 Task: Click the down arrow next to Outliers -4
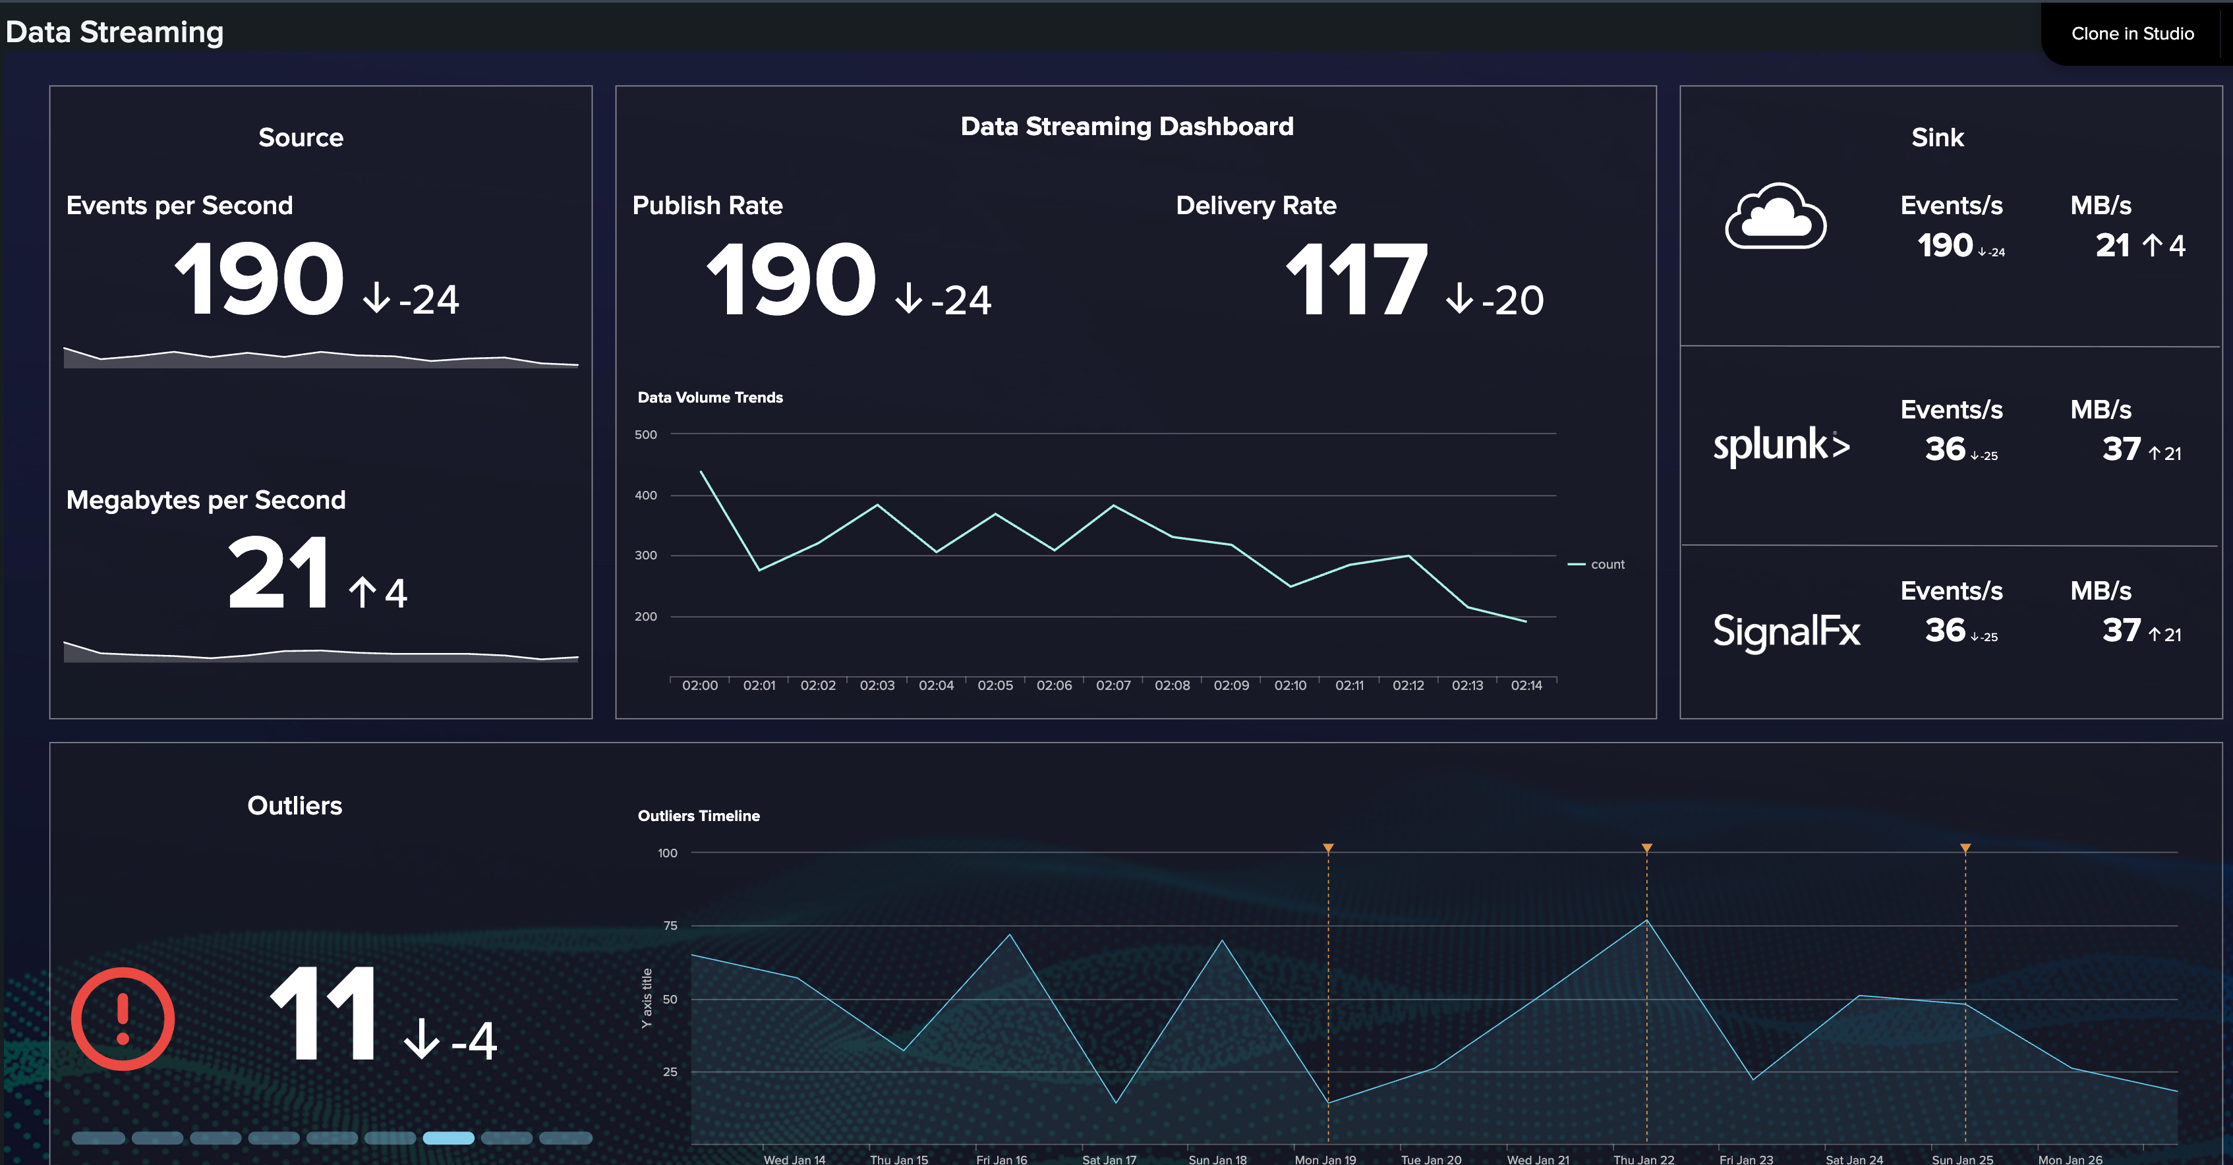pos(422,1038)
